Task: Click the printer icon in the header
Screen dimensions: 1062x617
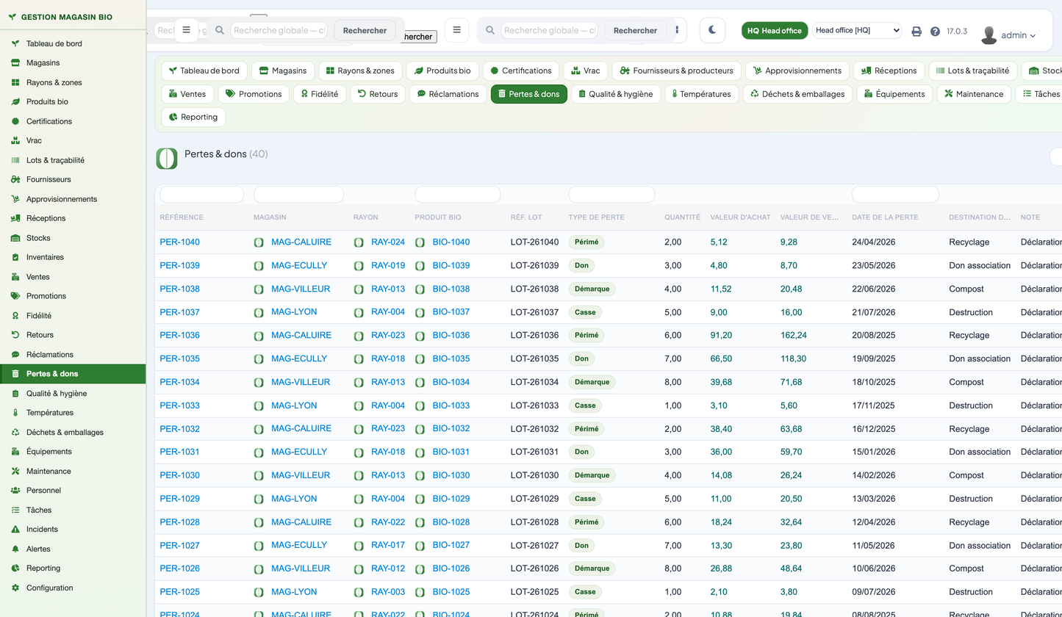Action: [916, 32]
